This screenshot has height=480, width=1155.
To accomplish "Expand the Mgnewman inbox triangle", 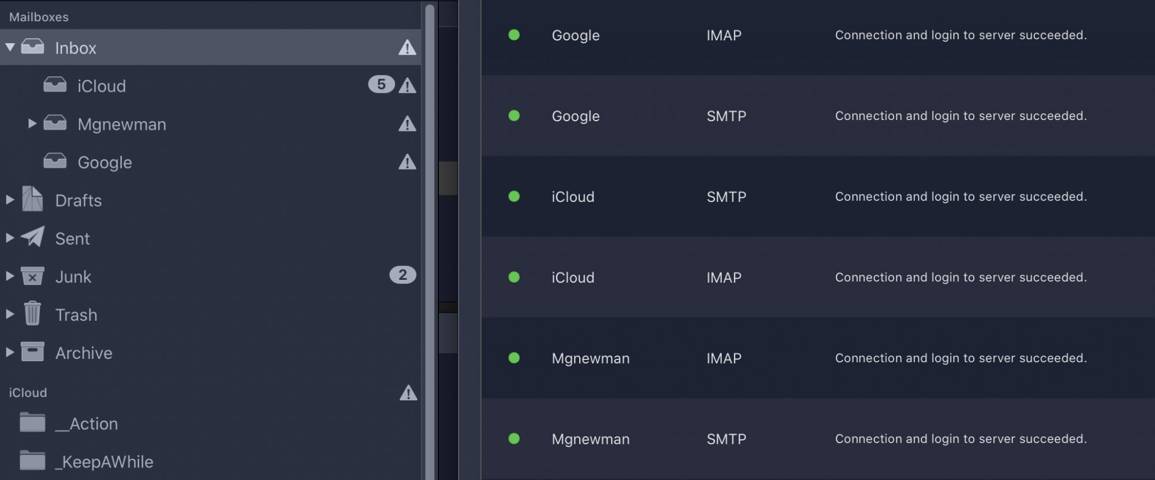I will [32, 123].
